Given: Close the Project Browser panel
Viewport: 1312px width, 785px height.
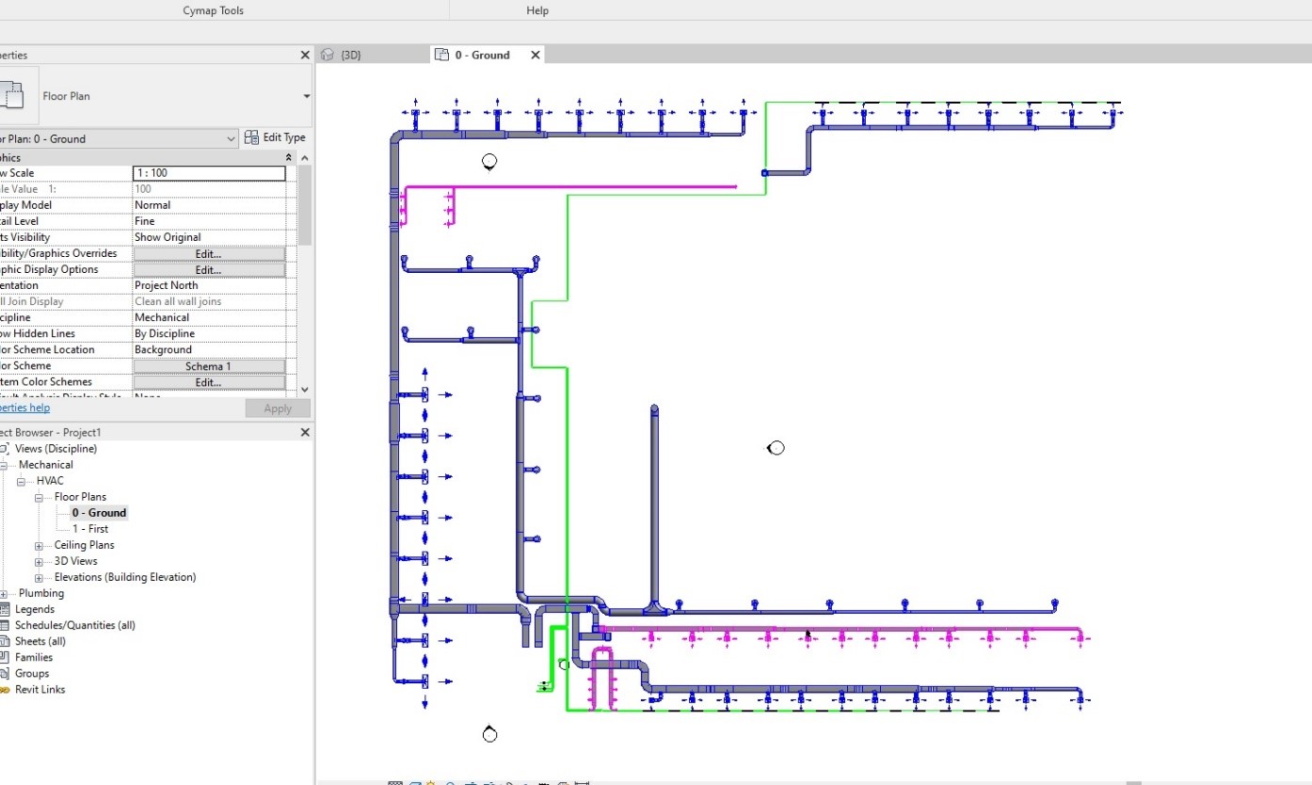Looking at the screenshot, I should (305, 432).
